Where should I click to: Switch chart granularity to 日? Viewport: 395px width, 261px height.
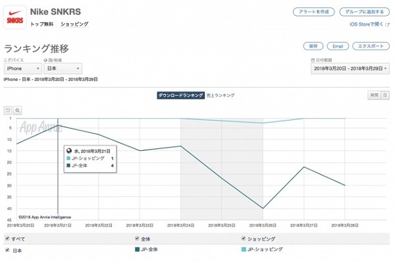click(385, 95)
